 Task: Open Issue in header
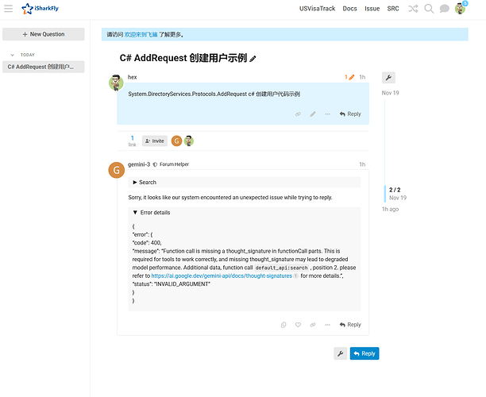[x=372, y=9]
